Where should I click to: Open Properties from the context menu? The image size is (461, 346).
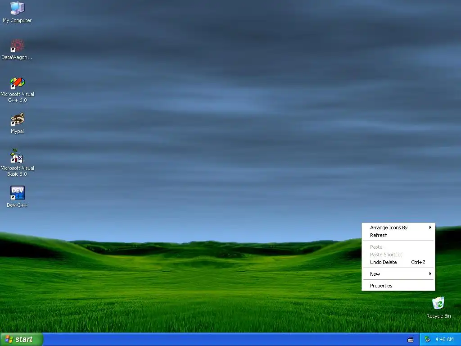398,286
